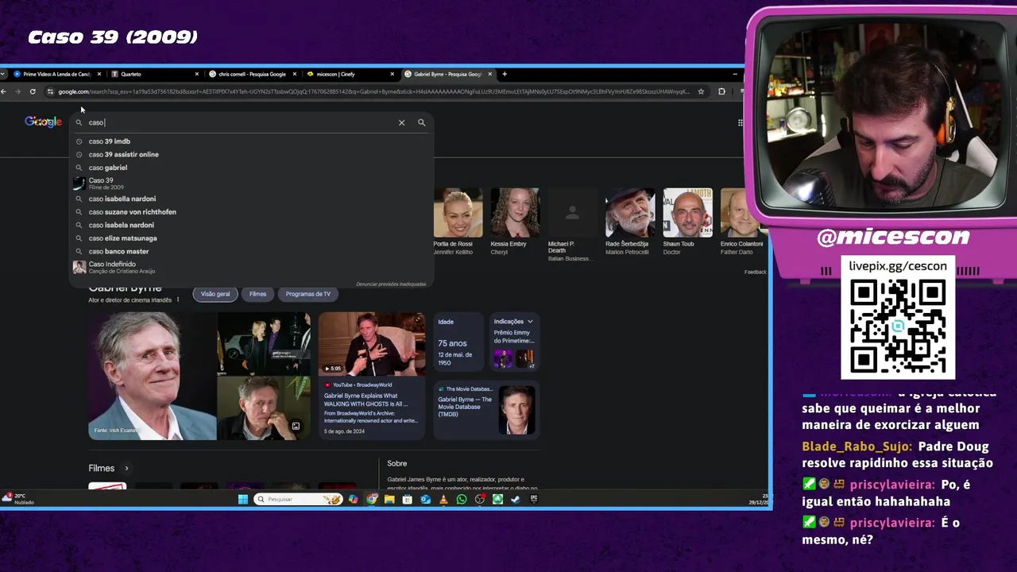Select suggestion 'caso banco master'
Screen dimensions: 1017x572
pos(251,251)
